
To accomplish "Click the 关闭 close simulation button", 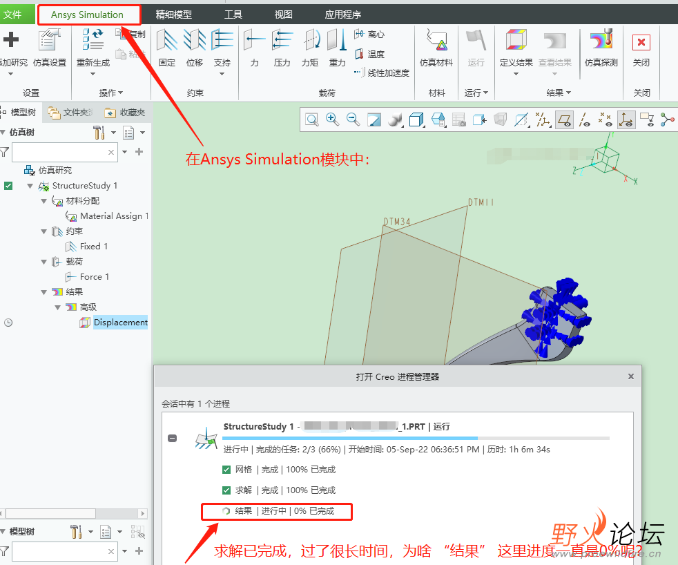I will (x=641, y=47).
